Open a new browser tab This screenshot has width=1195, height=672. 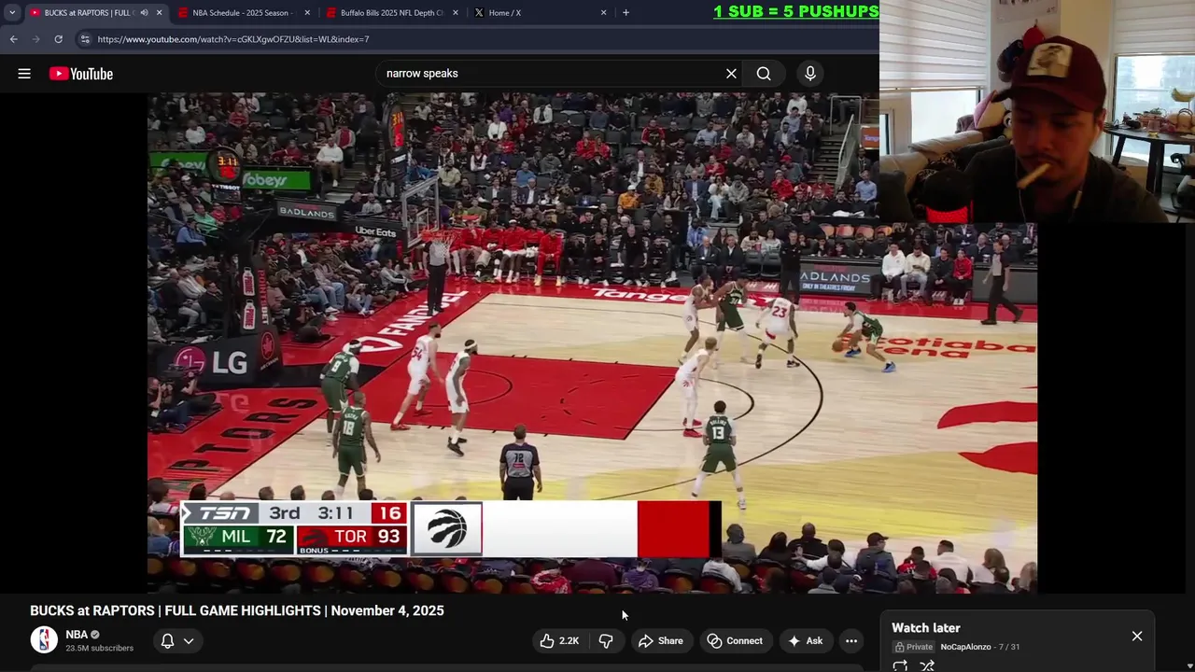626,12
